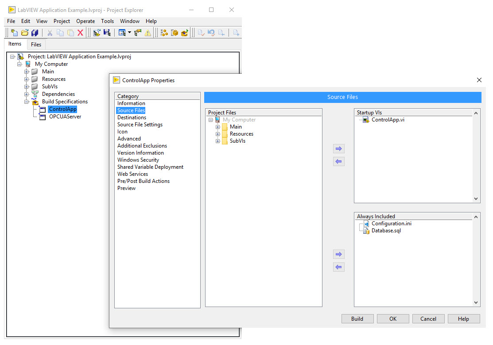Viewport: 493px width, 345px height.
Task: Click the greyed document with left arrow icon
Action: point(221,33)
